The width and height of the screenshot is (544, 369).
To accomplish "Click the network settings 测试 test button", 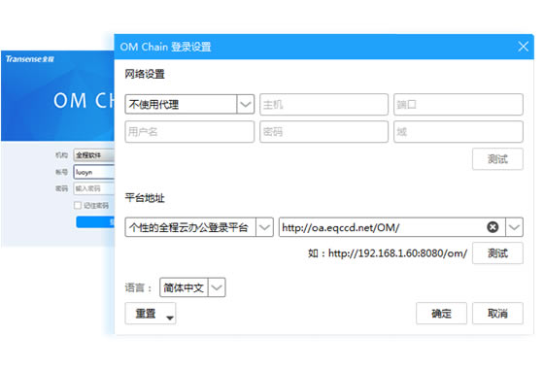I will pos(497,159).
